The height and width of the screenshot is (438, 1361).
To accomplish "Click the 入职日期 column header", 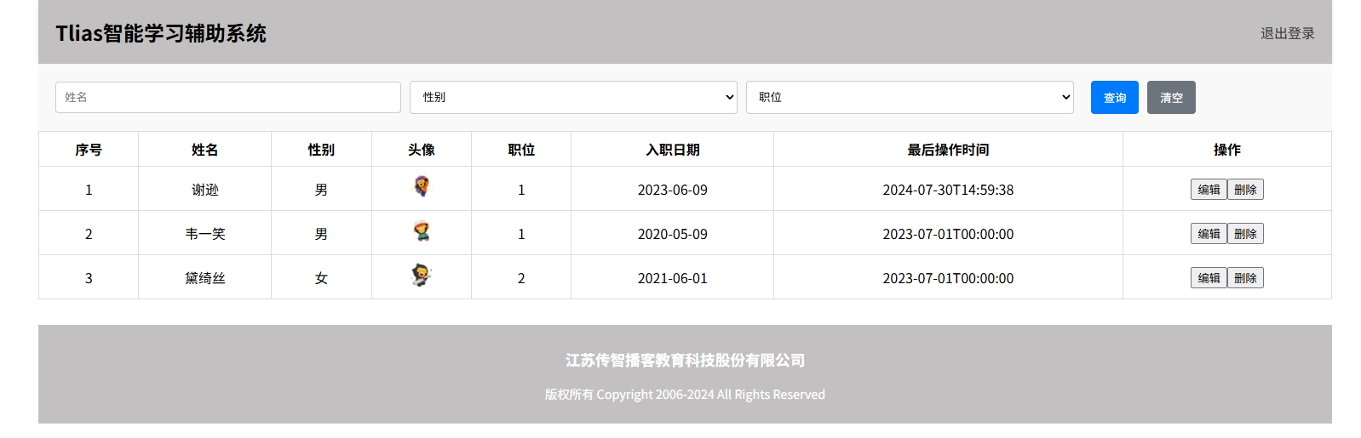I will pos(673,150).
